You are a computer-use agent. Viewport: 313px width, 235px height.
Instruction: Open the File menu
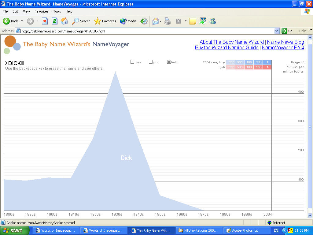5,11
